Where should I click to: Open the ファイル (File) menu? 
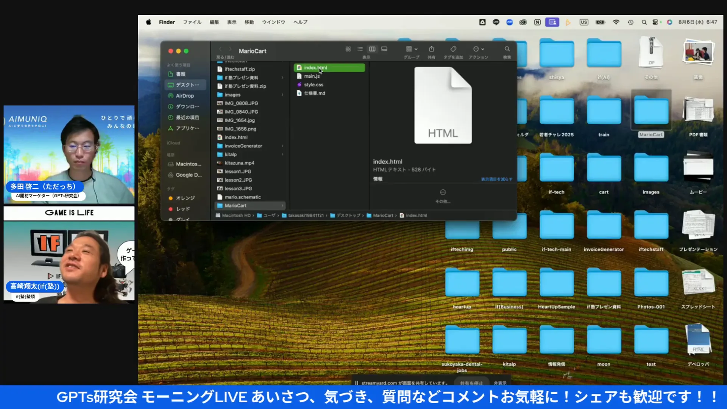click(x=192, y=22)
